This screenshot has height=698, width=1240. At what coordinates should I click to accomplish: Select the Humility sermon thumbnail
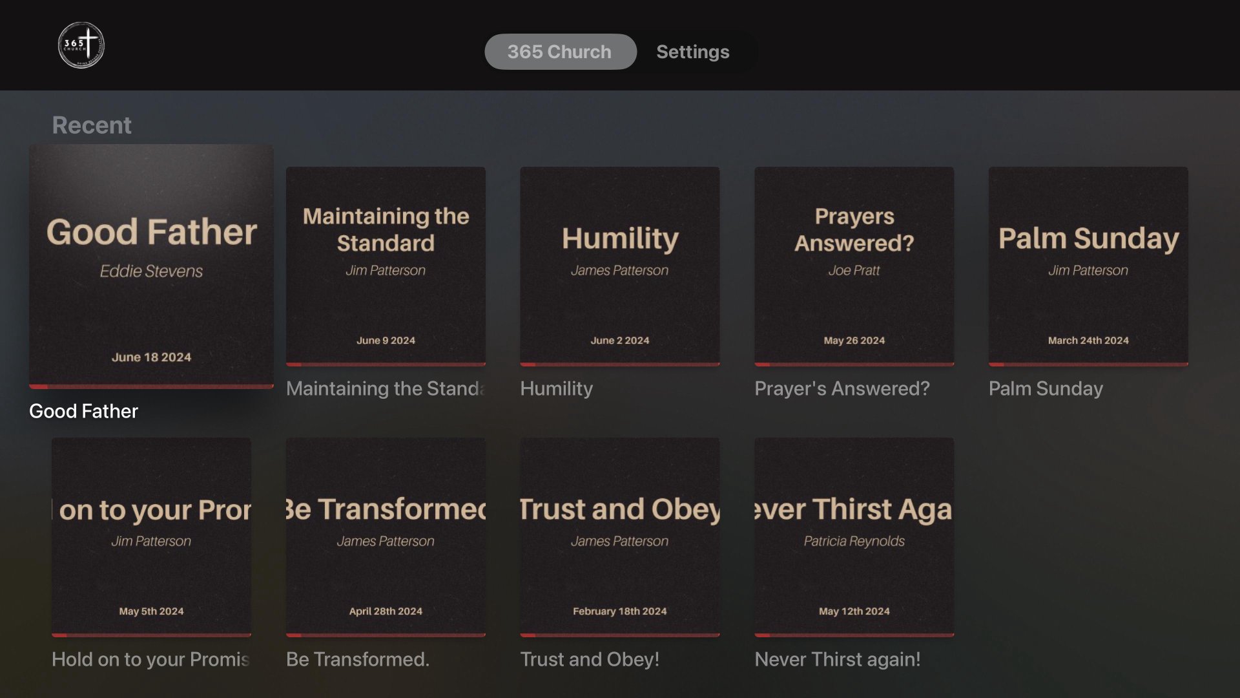619,265
